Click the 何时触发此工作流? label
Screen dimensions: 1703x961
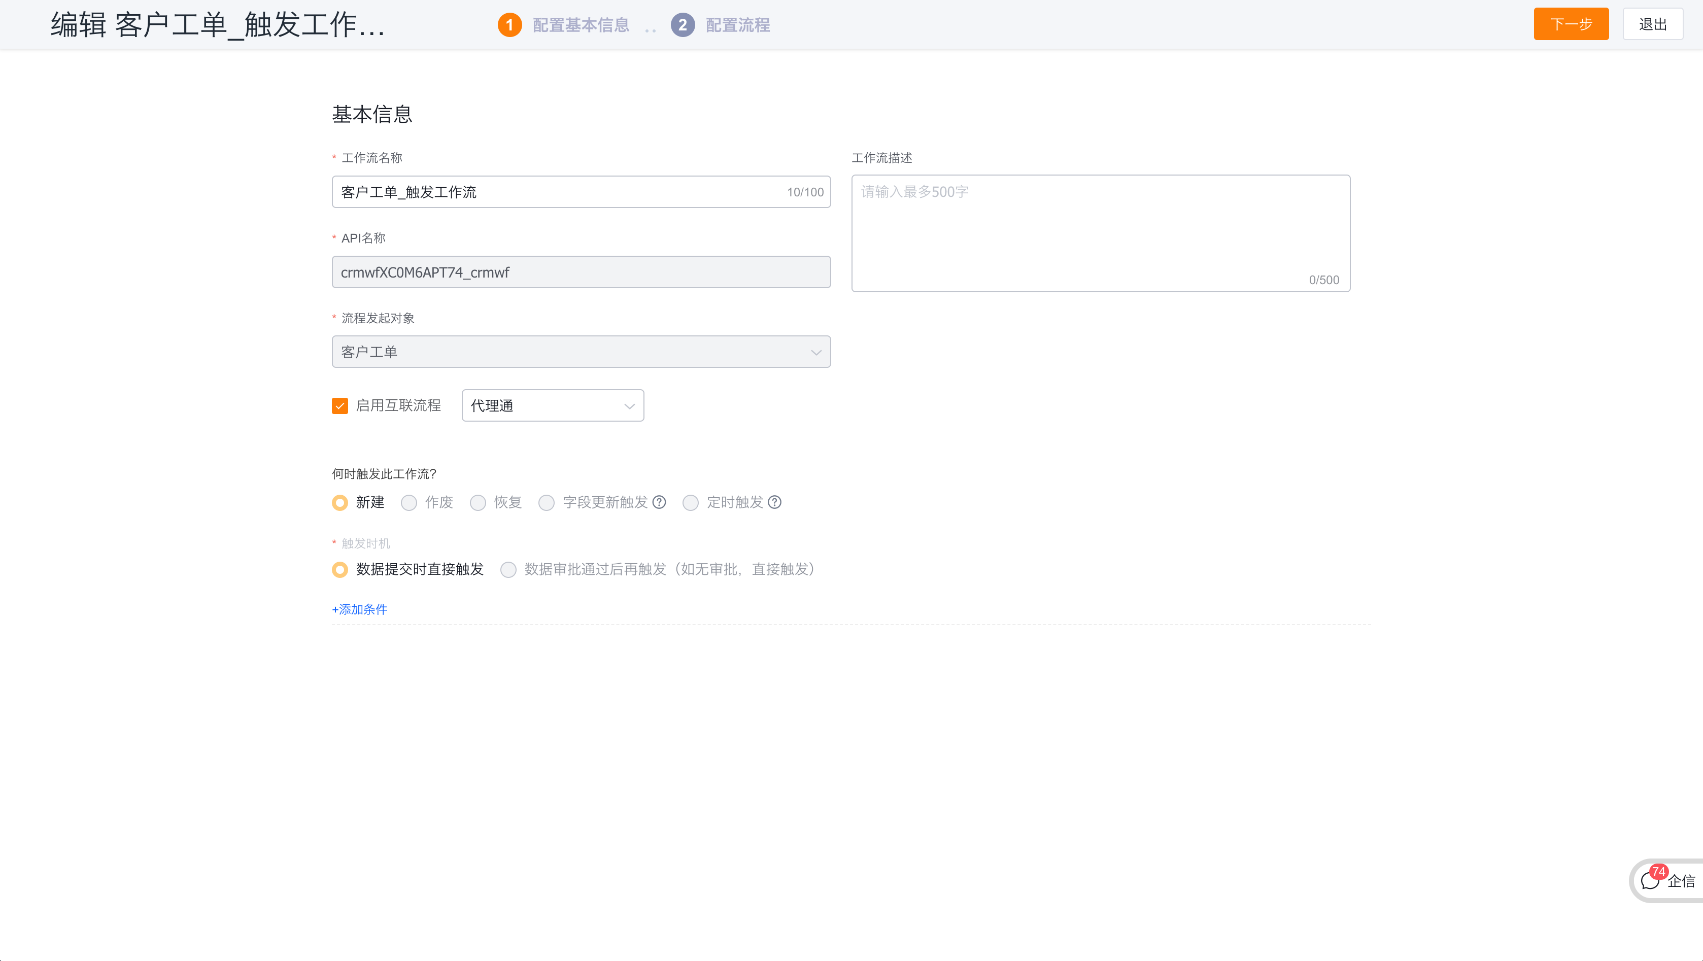click(x=384, y=474)
